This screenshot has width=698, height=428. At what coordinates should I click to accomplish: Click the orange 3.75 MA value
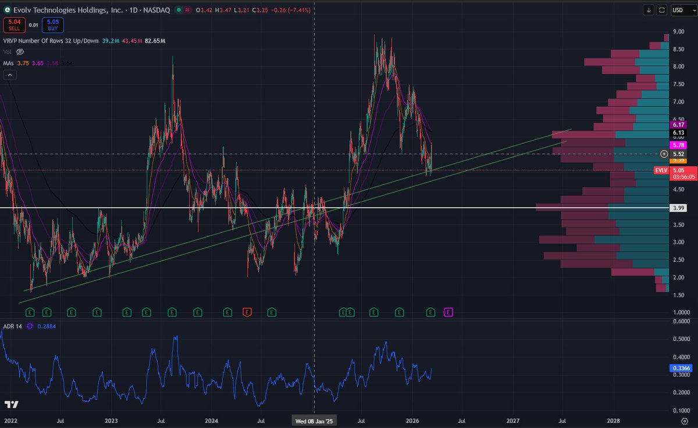click(23, 63)
